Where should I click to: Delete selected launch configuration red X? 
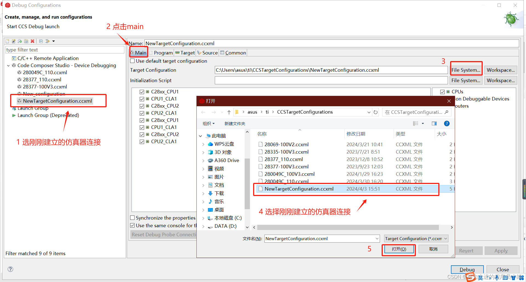pyautogui.click(x=33, y=41)
